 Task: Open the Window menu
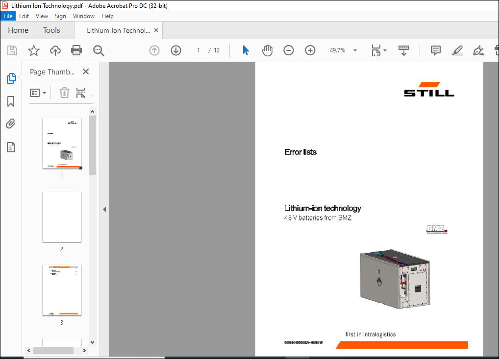click(x=84, y=16)
